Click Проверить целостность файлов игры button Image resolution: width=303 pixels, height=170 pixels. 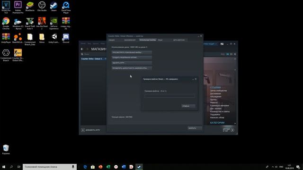click(x=132, y=68)
